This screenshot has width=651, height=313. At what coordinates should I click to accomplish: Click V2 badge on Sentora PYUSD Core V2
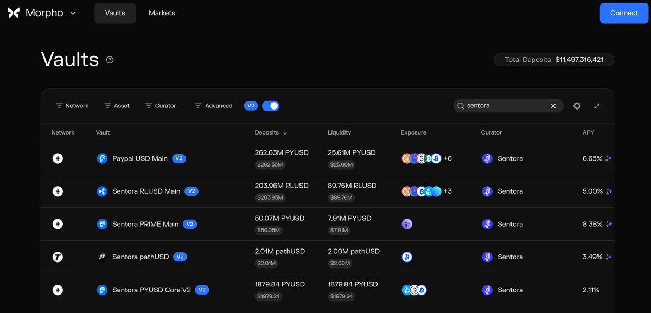tap(202, 290)
